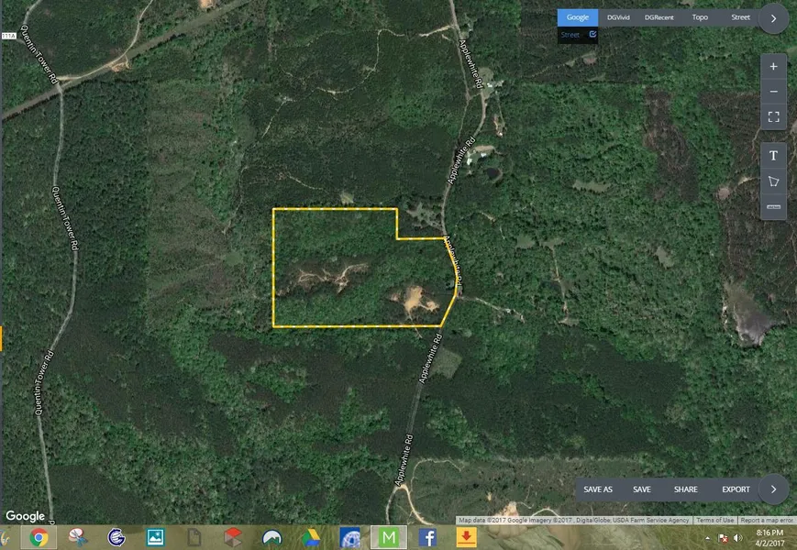The width and height of the screenshot is (797, 550).
Task: Switch to DGVivid imagery tab
Action: coord(619,17)
